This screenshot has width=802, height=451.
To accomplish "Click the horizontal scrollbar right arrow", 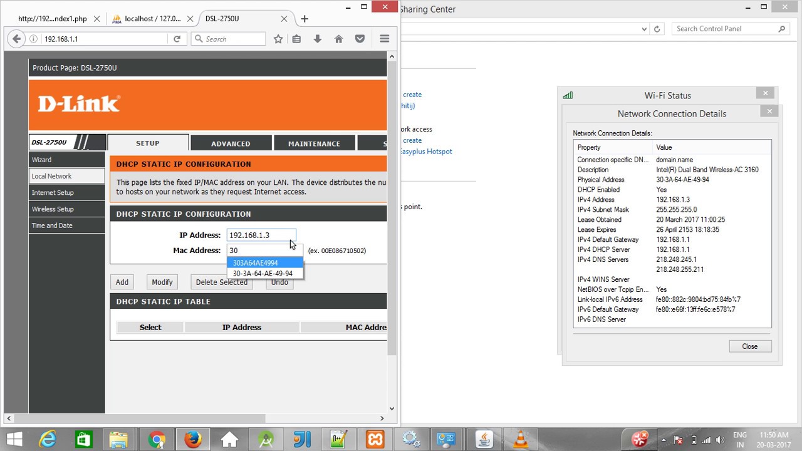I will pos(382,418).
